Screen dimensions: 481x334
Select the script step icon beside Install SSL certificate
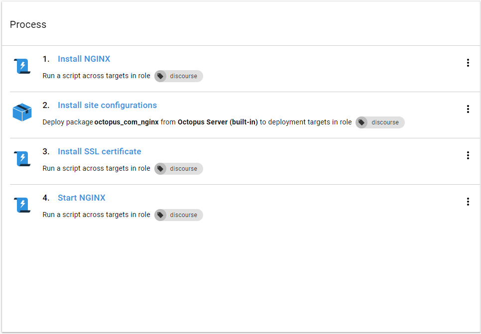pos(21,158)
